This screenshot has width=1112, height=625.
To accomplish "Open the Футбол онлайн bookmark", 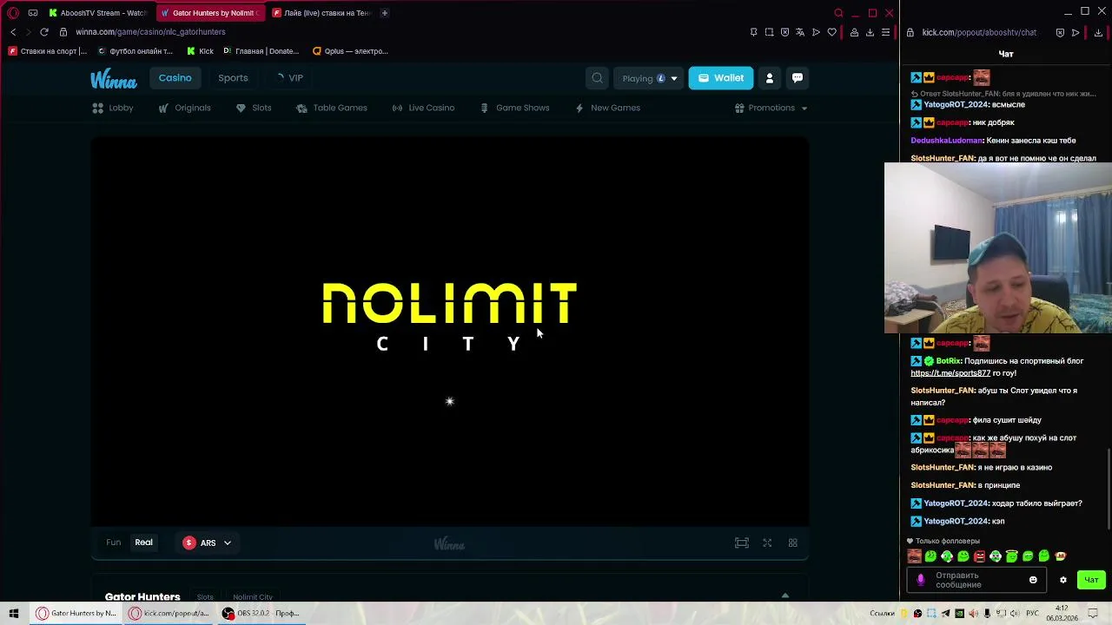I will coord(135,51).
